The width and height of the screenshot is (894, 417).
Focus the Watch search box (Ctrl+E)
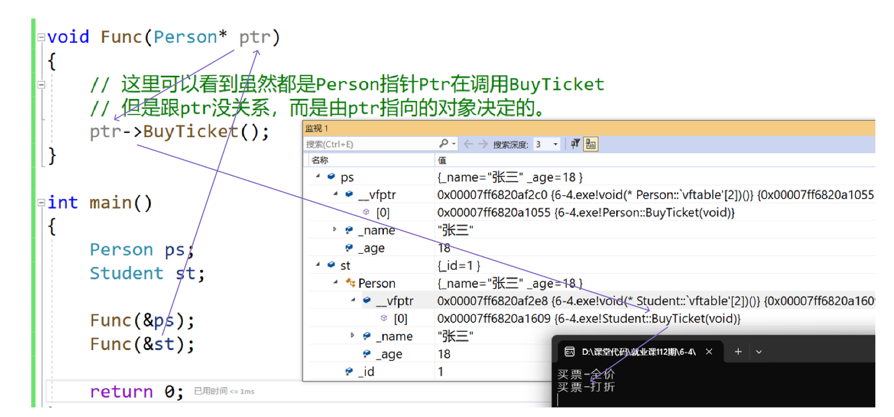[371, 144]
